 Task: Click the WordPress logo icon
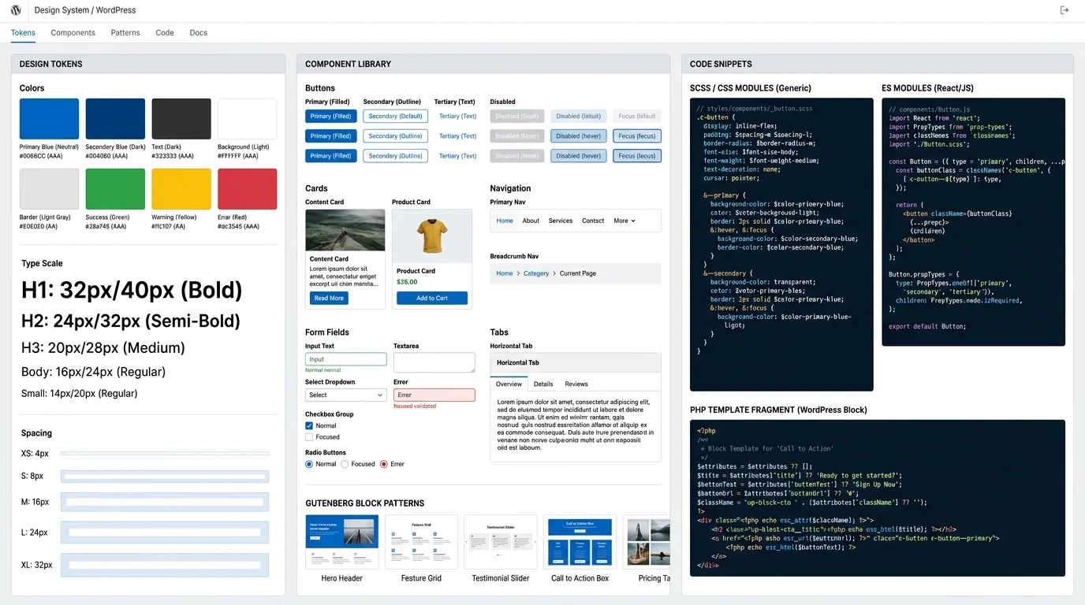[16, 10]
